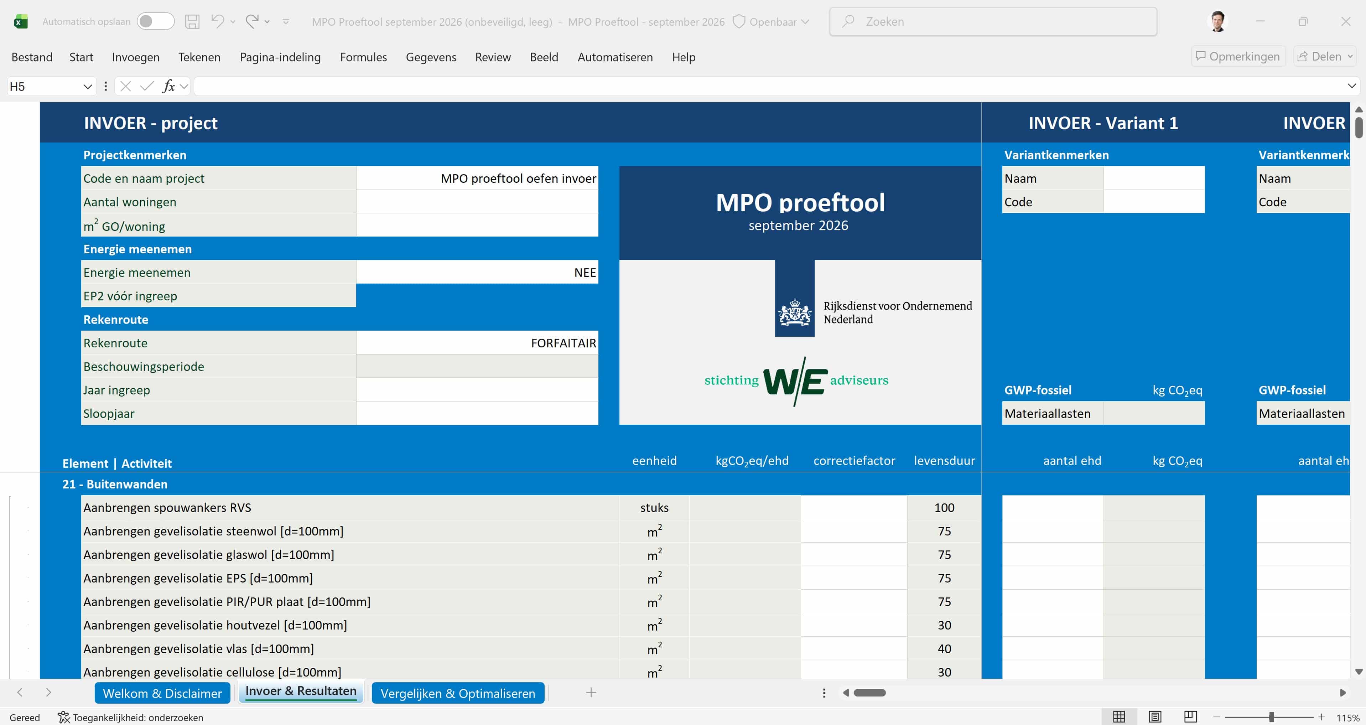Open the Invoegen ribbon tab

(135, 57)
